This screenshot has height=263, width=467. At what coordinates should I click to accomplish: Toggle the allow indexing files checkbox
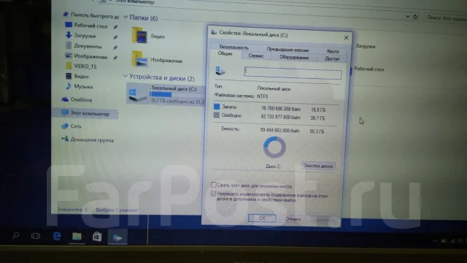coord(213,194)
